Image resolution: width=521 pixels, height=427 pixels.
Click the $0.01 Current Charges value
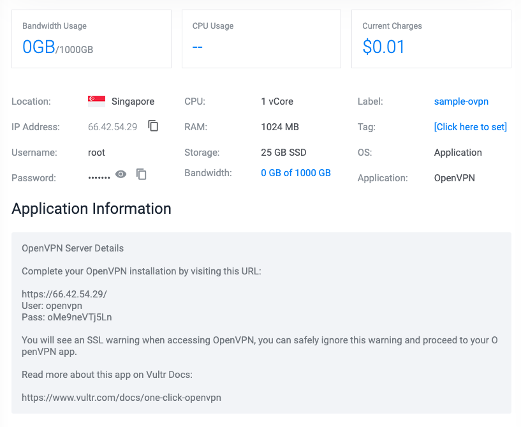click(383, 47)
